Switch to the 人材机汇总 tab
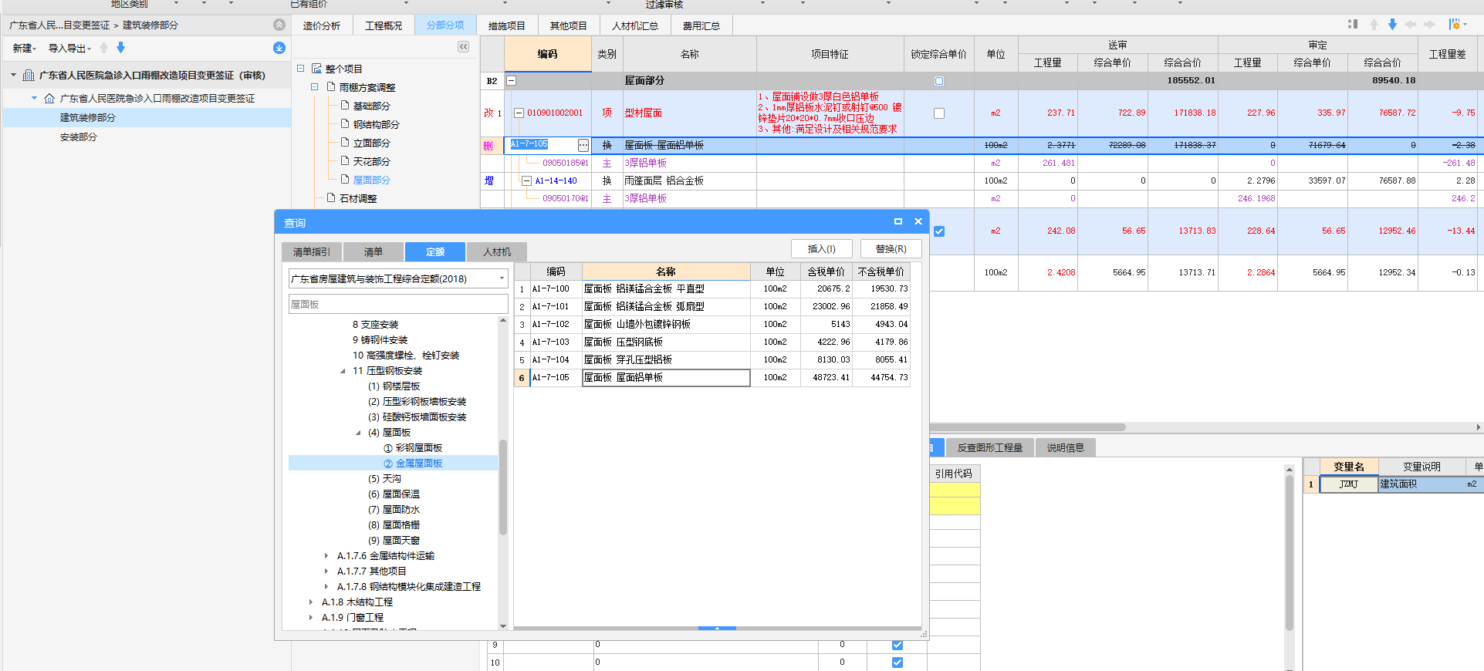1484x671 pixels. [x=635, y=25]
